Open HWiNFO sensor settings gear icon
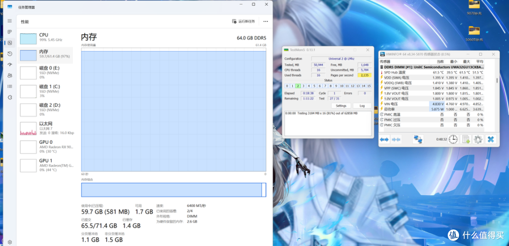 (x=478, y=139)
